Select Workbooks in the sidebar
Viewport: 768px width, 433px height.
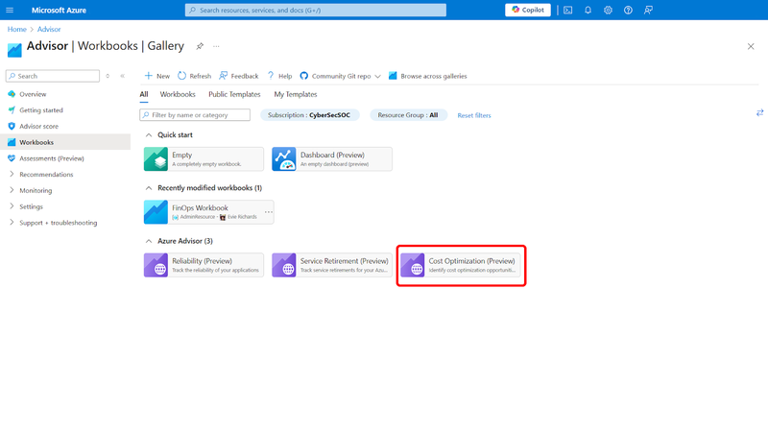[65, 142]
